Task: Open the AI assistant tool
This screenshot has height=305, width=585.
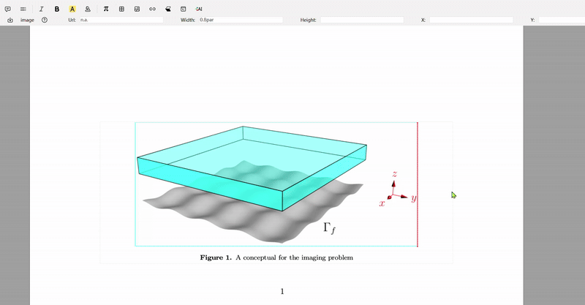Action: (198, 9)
